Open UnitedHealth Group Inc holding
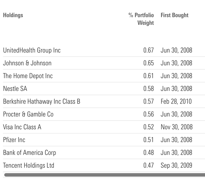The height and width of the screenshot is (180, 205). click(x=32, y=50)
